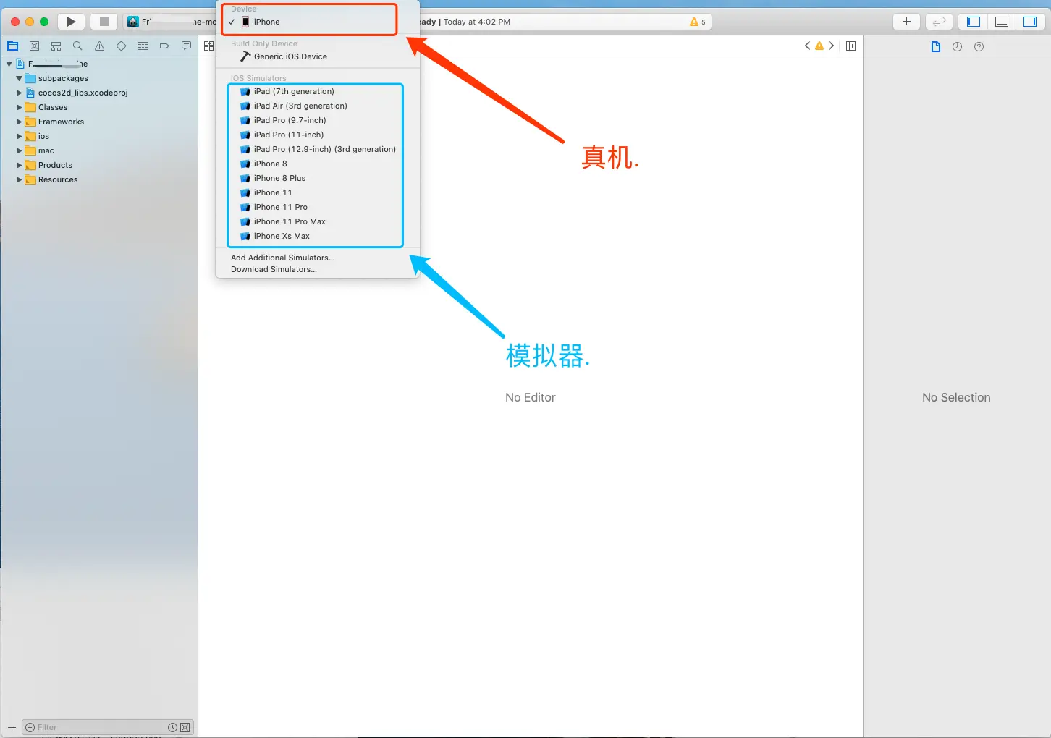Image resolution: width=1051 pixels, height=738 pixels.
Task: Choose Add Additional Simulators…
Action: coord(318,258)
